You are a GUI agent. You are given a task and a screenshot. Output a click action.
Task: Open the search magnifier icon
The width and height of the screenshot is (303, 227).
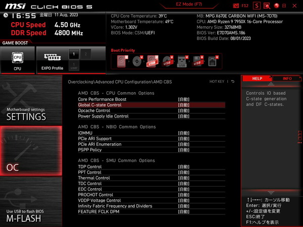pos(267,6)
